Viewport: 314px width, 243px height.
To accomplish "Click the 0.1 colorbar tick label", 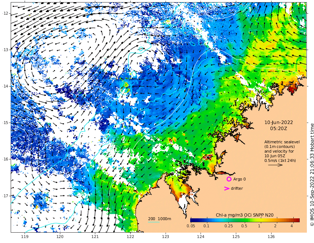I will [x=206, y=226].
